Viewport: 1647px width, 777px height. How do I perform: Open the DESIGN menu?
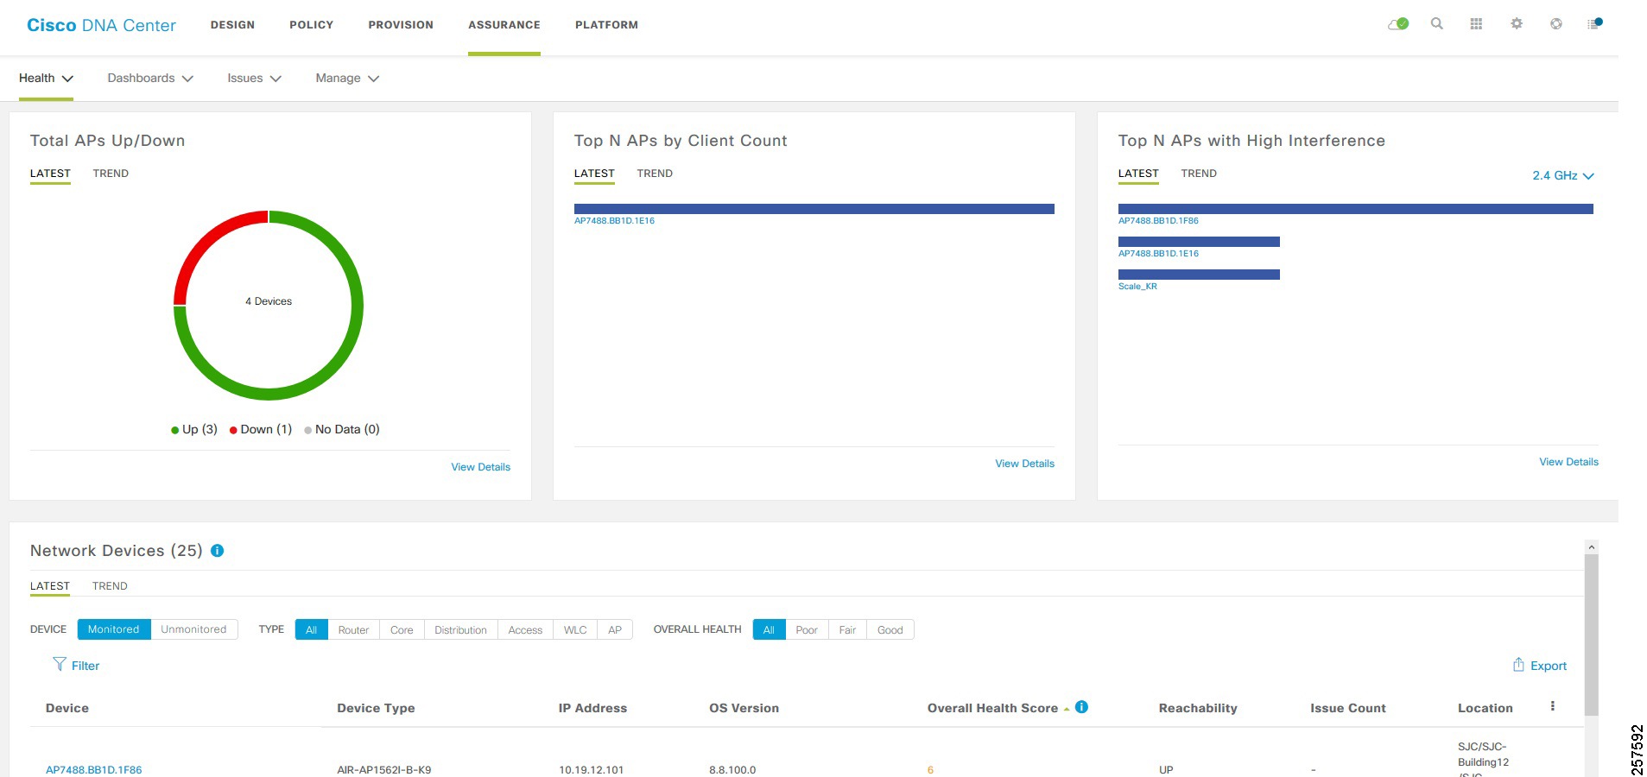coord(232,25)
